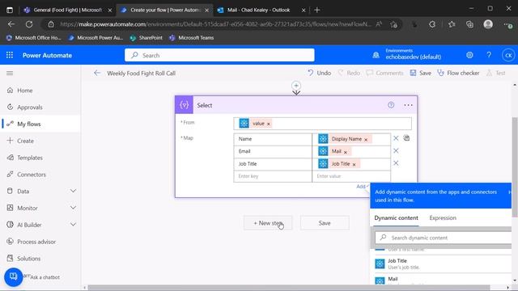Open the Comments pane
Screen dimensions: 518x291
[x=384, y=73]
